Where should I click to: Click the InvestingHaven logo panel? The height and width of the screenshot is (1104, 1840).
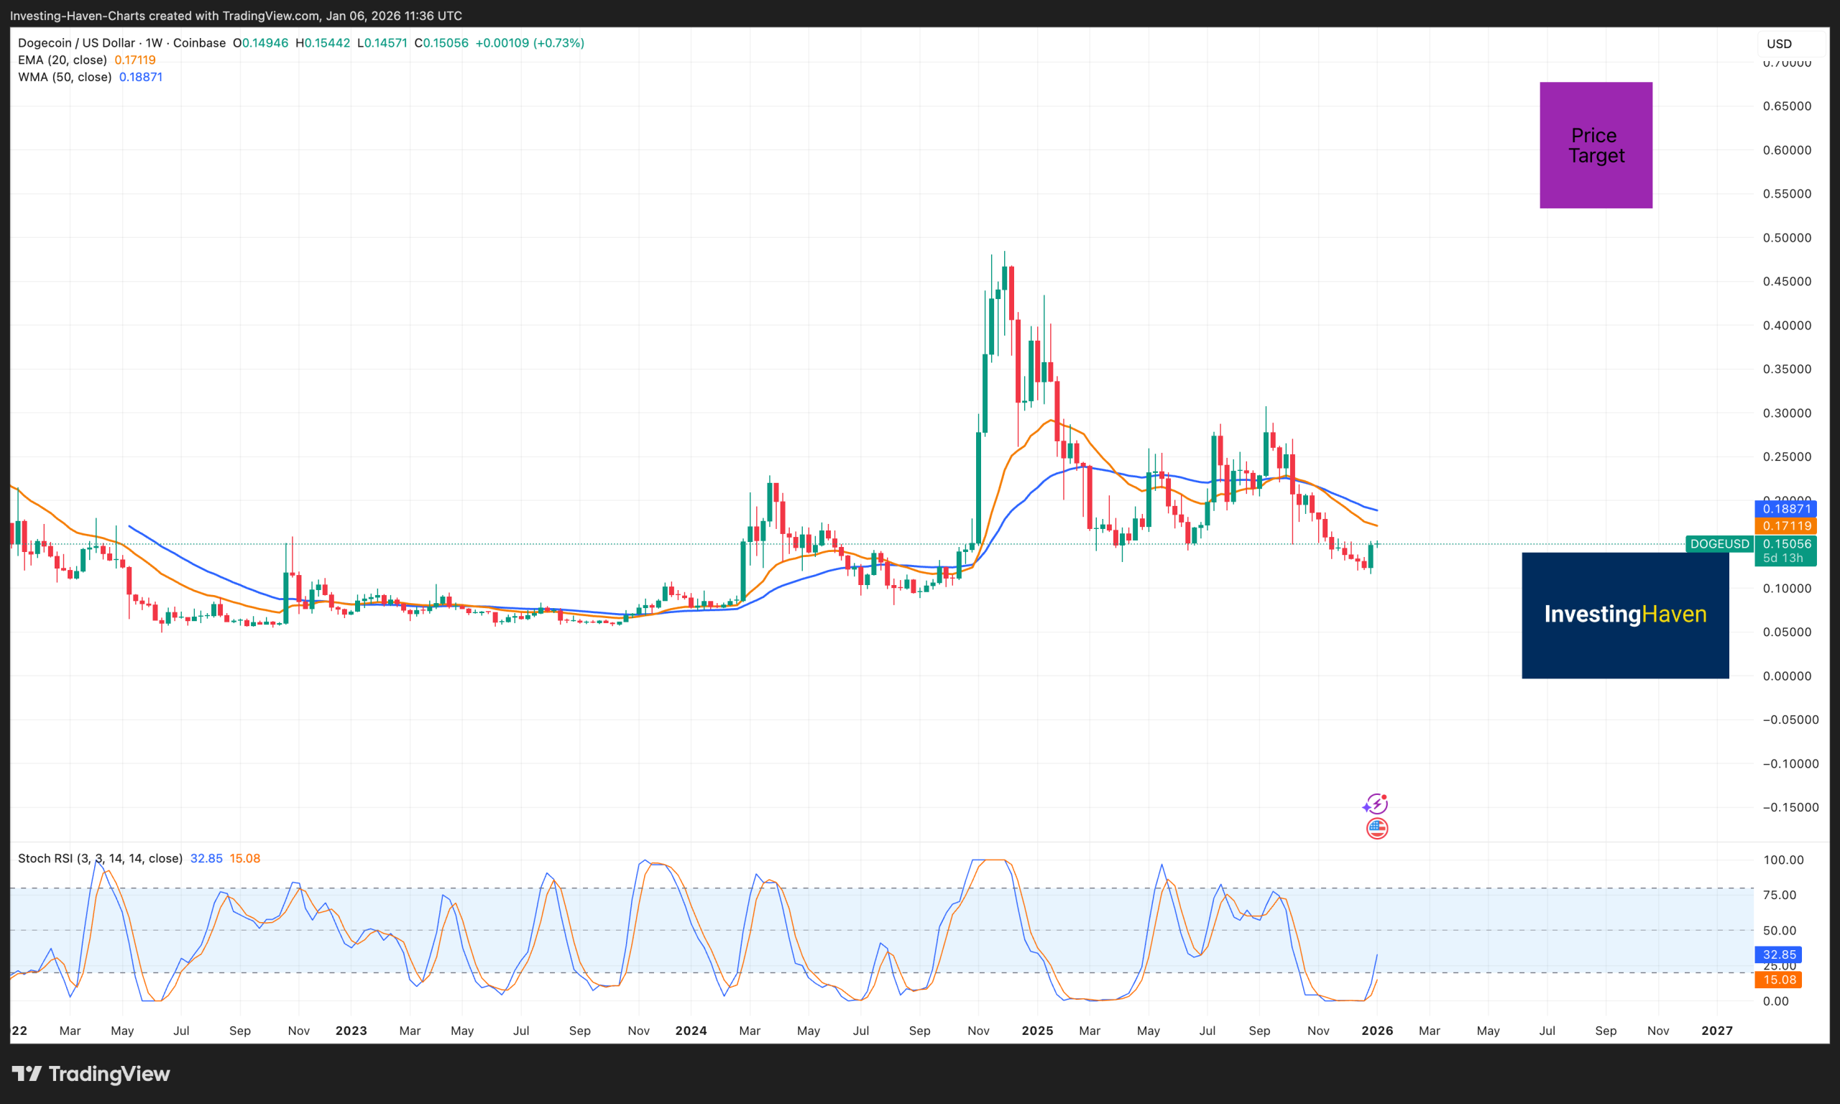[1624, 615]
